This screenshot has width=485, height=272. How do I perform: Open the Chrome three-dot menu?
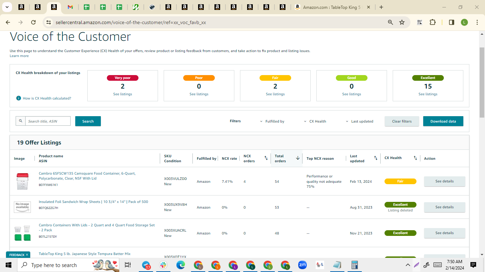pyautogui.click(x=476, y=22)
